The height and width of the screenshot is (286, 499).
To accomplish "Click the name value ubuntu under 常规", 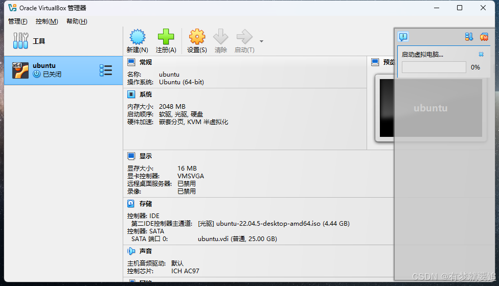I will [169, 75].
